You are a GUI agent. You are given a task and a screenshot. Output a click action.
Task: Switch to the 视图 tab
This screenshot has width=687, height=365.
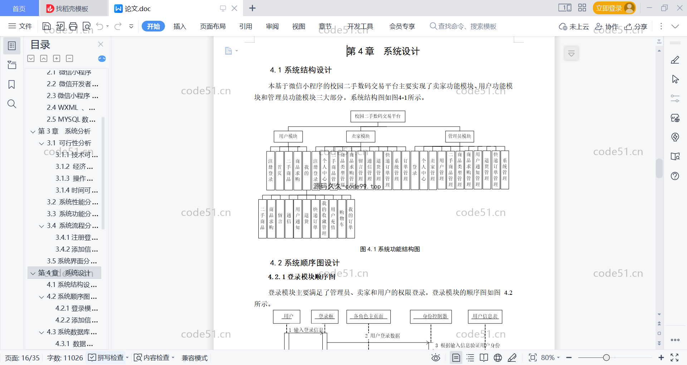click(298, 26)
